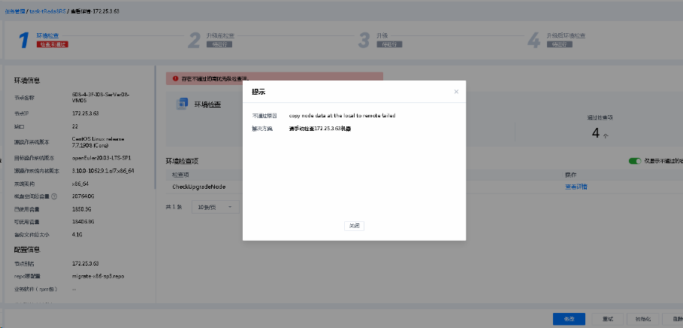
Task: Close the 提示 dialog with the X icon
Action: [x=456, y=92]
